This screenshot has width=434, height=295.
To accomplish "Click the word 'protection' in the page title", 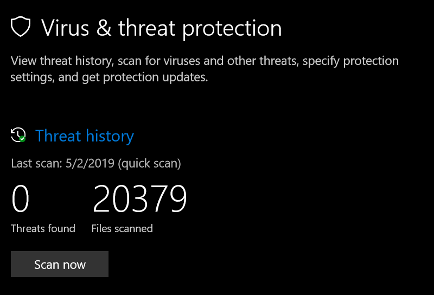I will [232, 28].
